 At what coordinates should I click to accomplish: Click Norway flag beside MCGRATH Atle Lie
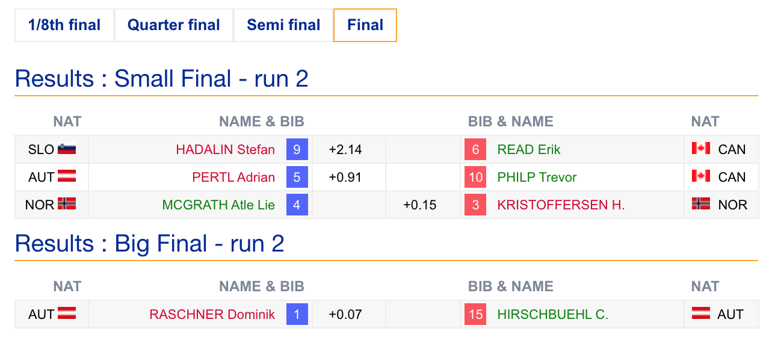67,204
